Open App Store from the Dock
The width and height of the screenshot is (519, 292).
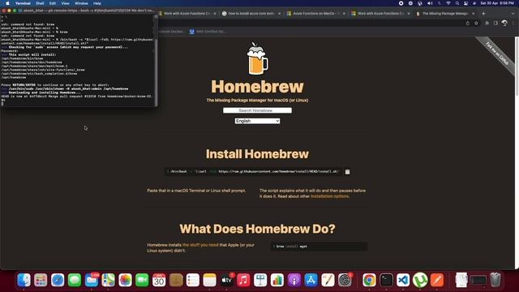(x=311, y=280)
